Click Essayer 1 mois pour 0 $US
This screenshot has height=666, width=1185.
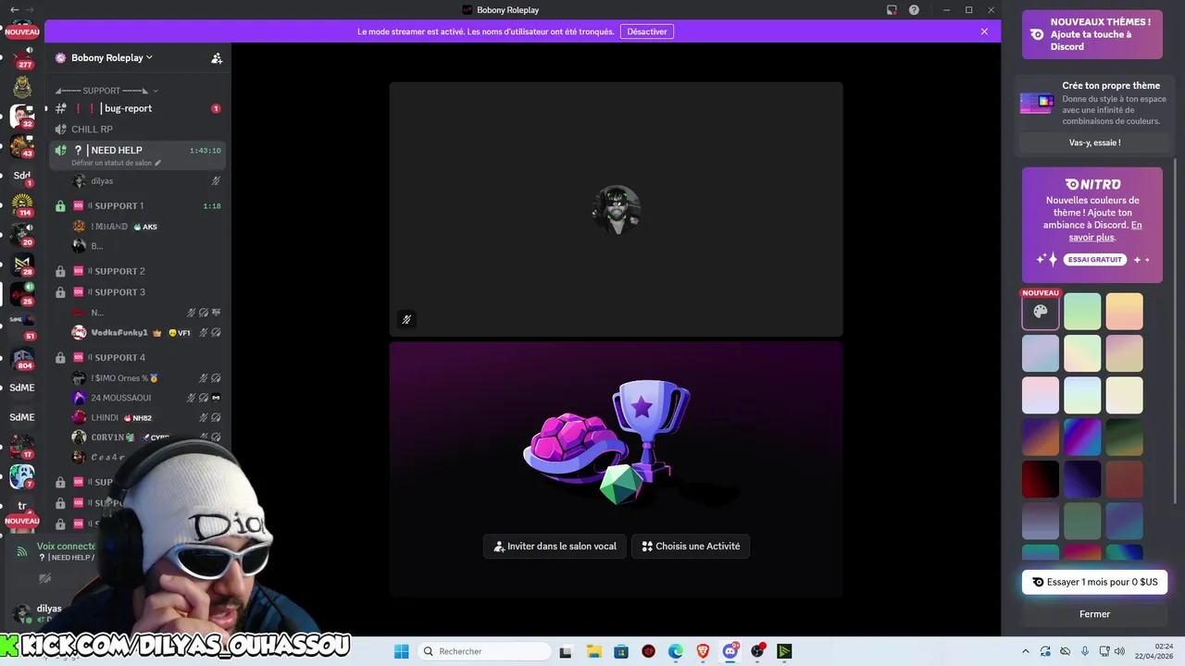coord(1094,583)
